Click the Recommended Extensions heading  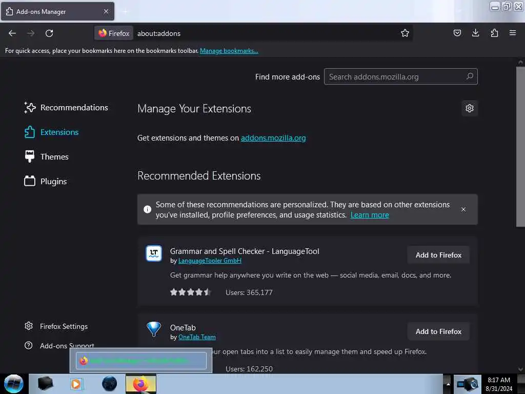(x=199, y=175)
